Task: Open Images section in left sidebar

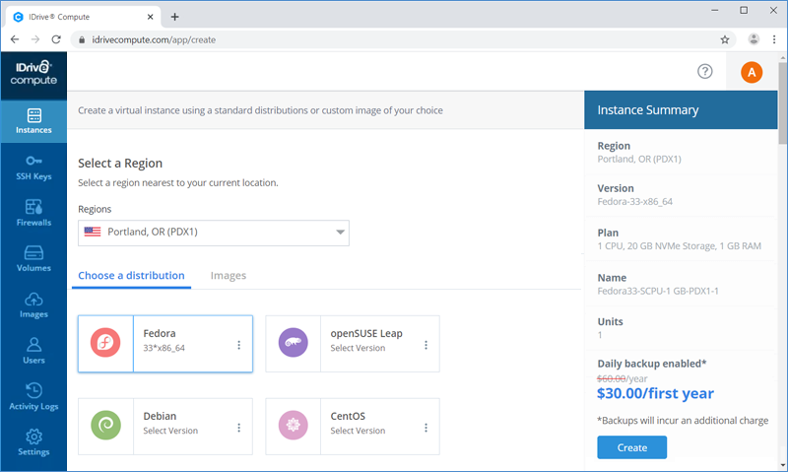Action: [33, 305]
